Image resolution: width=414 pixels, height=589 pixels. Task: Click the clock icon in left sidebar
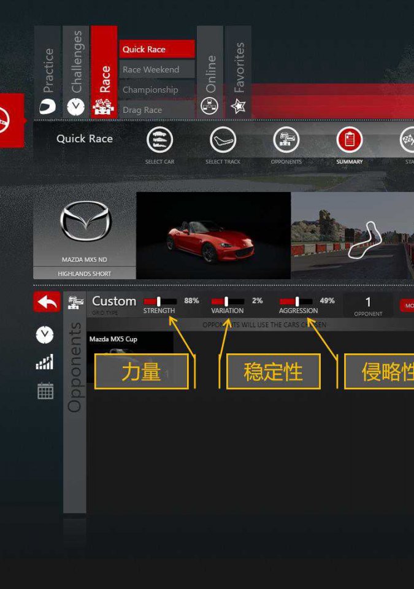click(x=45, y=335)
